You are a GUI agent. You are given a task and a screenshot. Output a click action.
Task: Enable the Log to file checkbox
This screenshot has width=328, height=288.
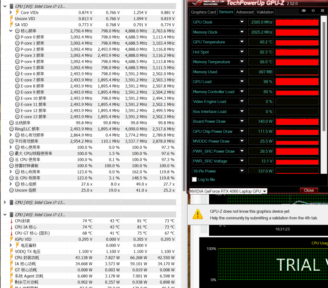195,180
